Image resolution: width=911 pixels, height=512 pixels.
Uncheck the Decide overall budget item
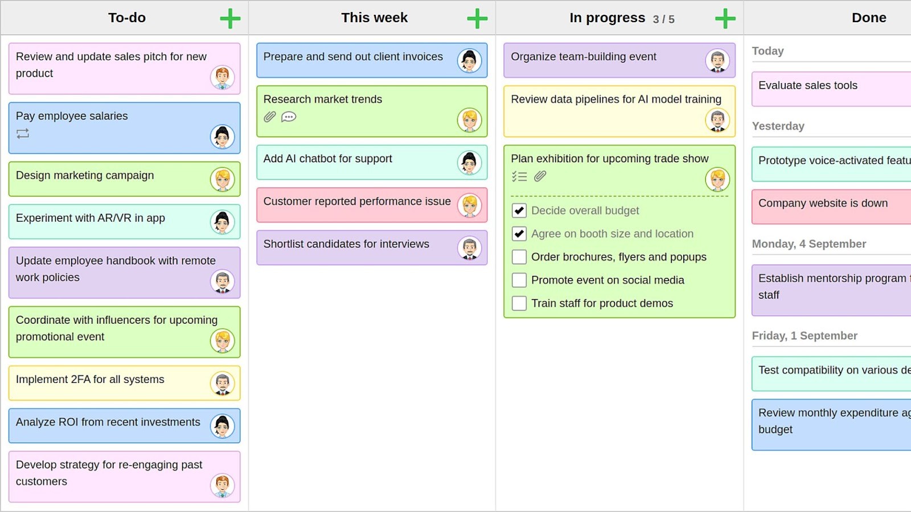point(519,210)
